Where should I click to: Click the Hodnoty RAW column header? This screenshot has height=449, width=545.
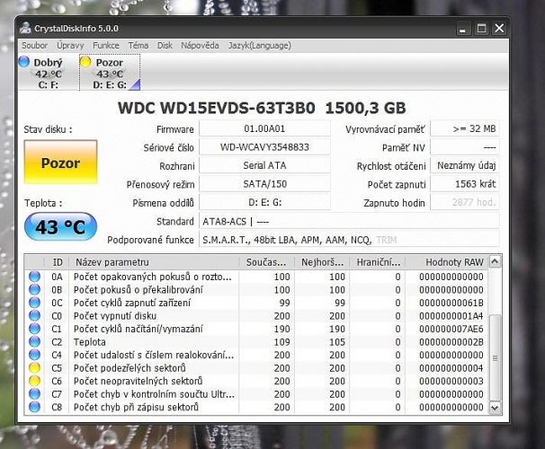click(447, 262)
